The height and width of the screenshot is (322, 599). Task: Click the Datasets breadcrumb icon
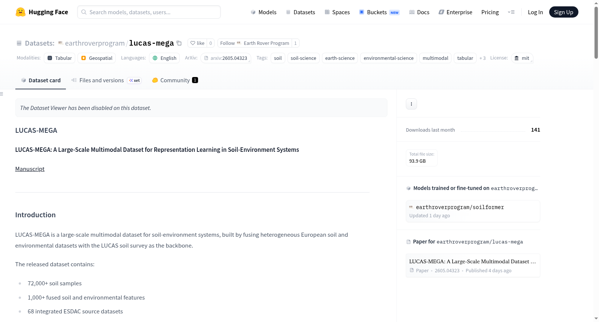(19, 43)
